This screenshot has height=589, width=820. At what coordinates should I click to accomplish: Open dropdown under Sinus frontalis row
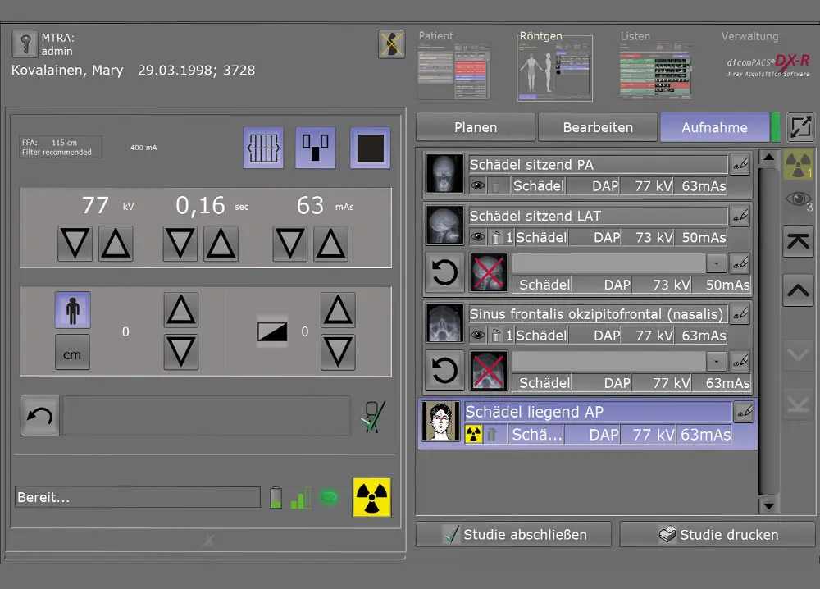pos(716,362)
